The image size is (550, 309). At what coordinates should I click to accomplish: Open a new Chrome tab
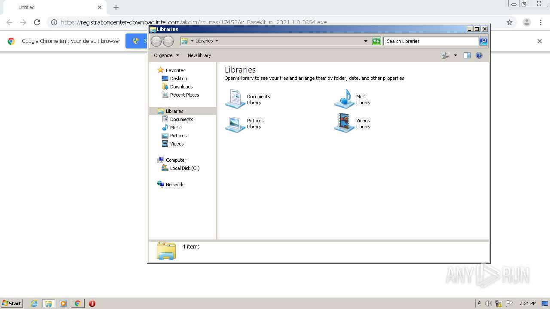116,7
